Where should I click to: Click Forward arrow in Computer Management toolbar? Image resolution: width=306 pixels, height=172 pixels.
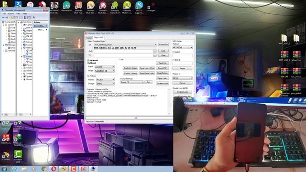point(7,18)
